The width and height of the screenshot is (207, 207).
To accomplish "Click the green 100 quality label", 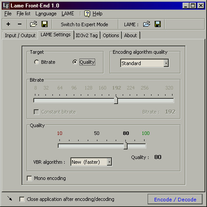I will click(146, 133).
